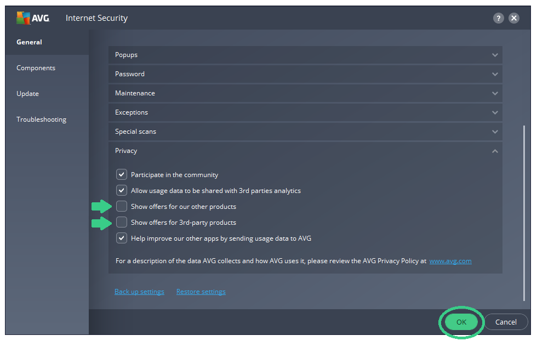537x341 pixels.
Task: Click the Cancel button
Action: (506, 322)
